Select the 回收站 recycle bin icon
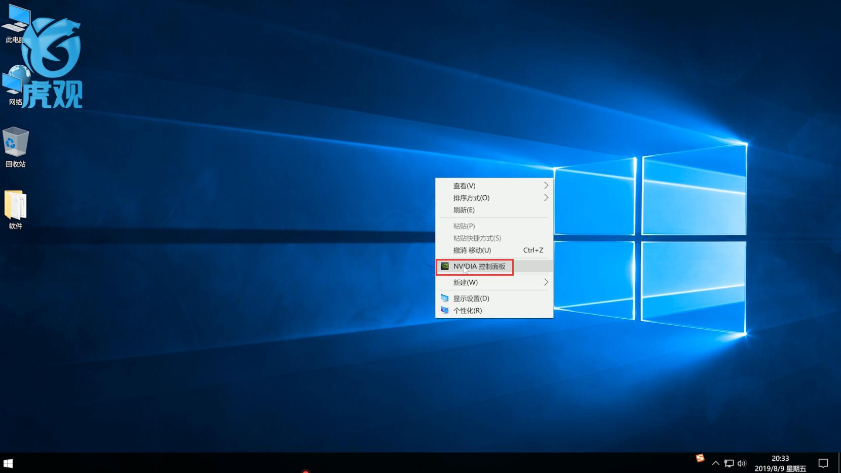This screenshot has width=841, height=473. (16, 147)
